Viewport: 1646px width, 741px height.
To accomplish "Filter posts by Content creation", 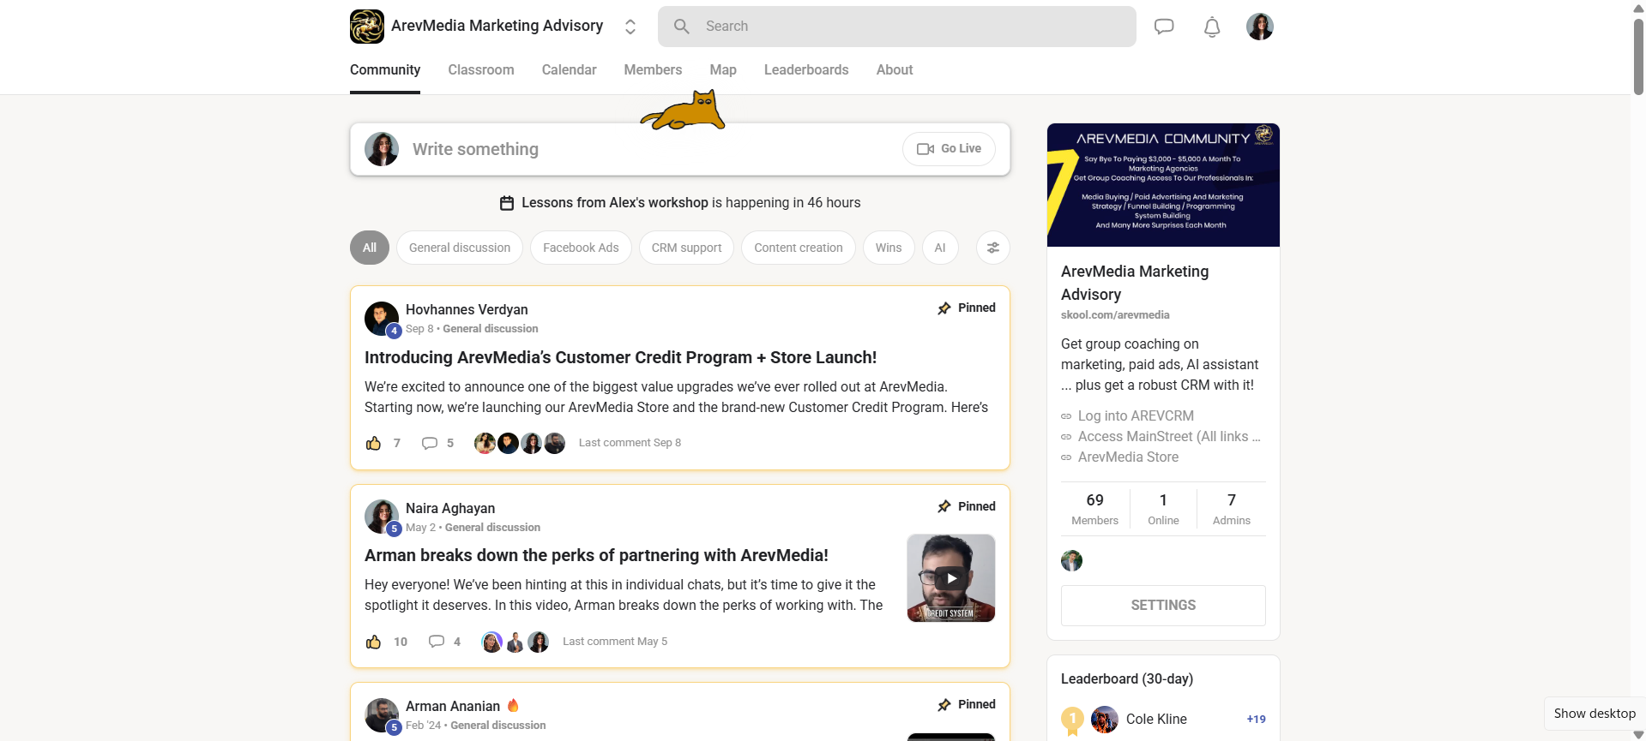I will (799, 248).
